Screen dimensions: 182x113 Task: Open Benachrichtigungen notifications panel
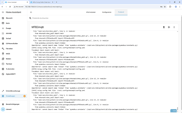(x=13, y=104)
